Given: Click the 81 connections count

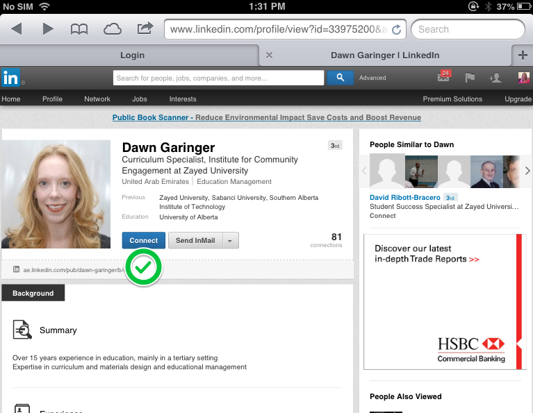Looking at the screenshot, I should click(326, 239).
